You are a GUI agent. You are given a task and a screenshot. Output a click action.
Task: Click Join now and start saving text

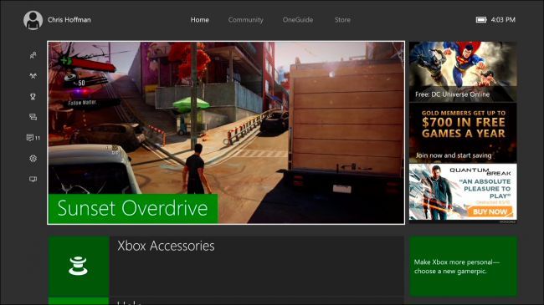click(x=454, y=155)
